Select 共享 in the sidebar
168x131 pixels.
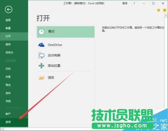(x=8, y=77)
